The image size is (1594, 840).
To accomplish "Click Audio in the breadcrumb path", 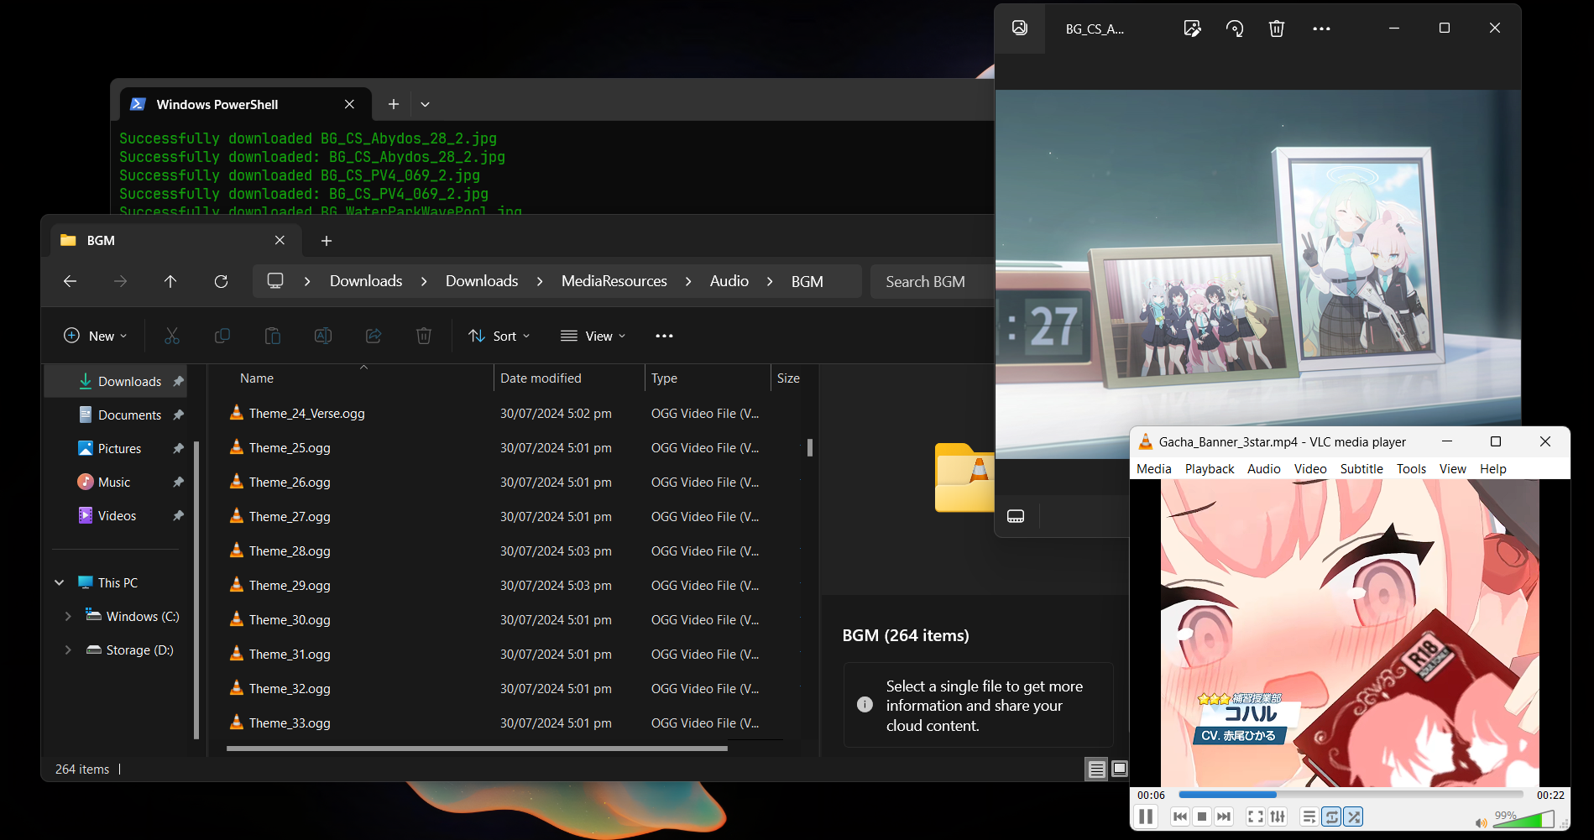I will click(x=729, y=281).
